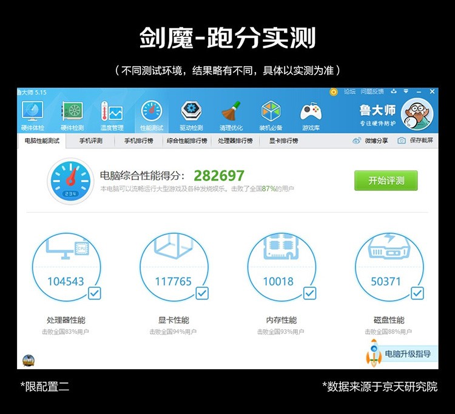
Task: Switch to the 电脑性能测试 tab
Action: point(42,141)
